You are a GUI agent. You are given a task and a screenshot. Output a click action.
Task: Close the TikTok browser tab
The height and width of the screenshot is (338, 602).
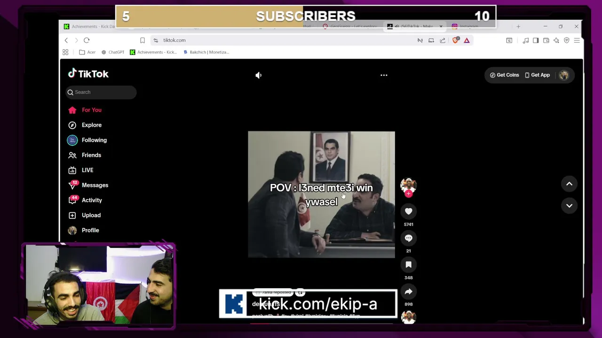pyautogui.click(x=441, y=26)
